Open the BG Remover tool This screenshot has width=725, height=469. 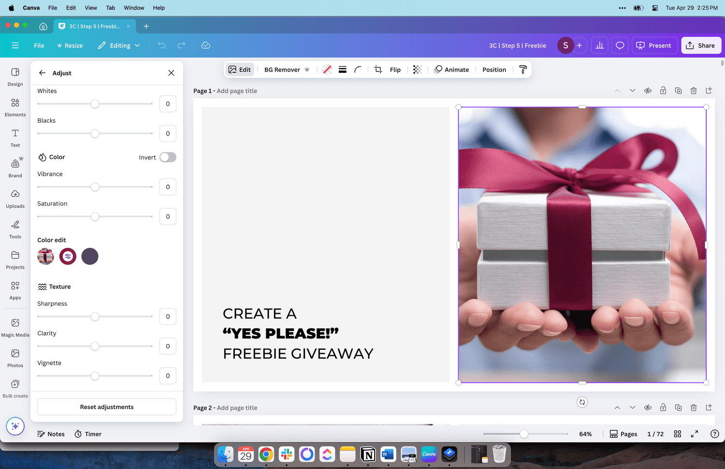pyautogui.click(x=287, y=70)
